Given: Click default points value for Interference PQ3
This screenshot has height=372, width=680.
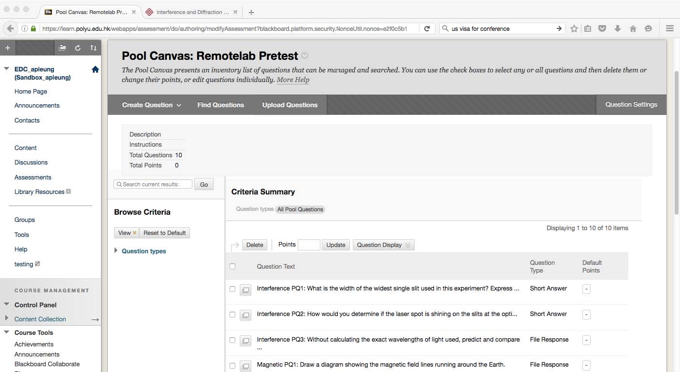Looking at the screenshot, I should [586, 340].
